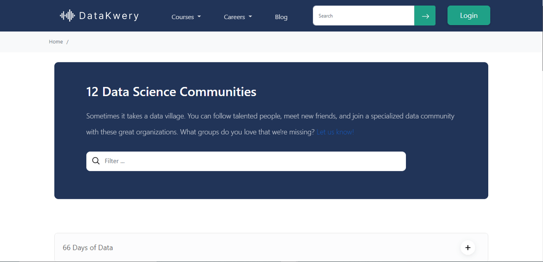Click the caret arrow beside Courses

[x=199, y=17]
